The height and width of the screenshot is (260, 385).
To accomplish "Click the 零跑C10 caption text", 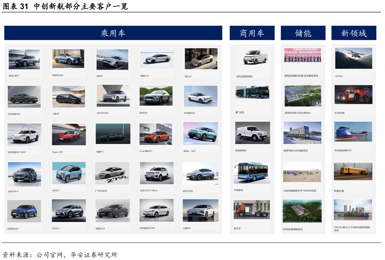I will click(144, 76).
